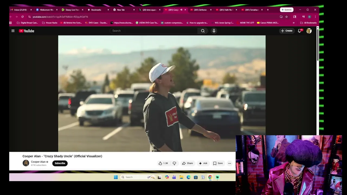Open Task View on taskbar
Image resolution: width=347 pixels, height=195 pixels.
coord(159,177)
